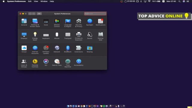Open the Apple menu
Image resolution: width=192 pixels, height=108 pixels.
(x=4, y=1)
